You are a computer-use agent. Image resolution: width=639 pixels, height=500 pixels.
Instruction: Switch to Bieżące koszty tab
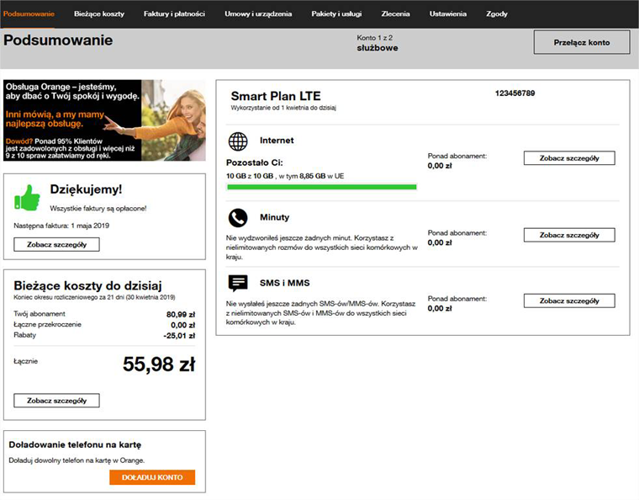point(100,14)
